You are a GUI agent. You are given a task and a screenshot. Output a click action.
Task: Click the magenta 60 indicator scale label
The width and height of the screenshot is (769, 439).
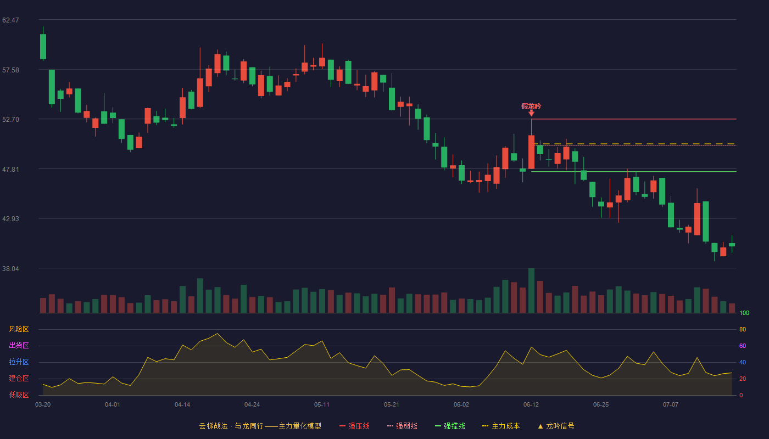click(743, 346)
